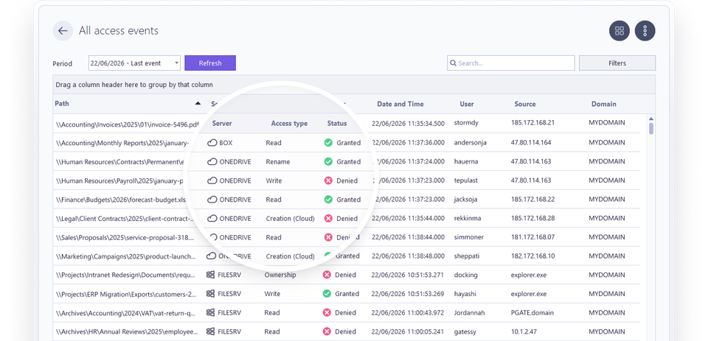Select the Marketing Campaigns product-launch path
The height and width of the screenshot is (341, 708).
(x=125, y=256)
